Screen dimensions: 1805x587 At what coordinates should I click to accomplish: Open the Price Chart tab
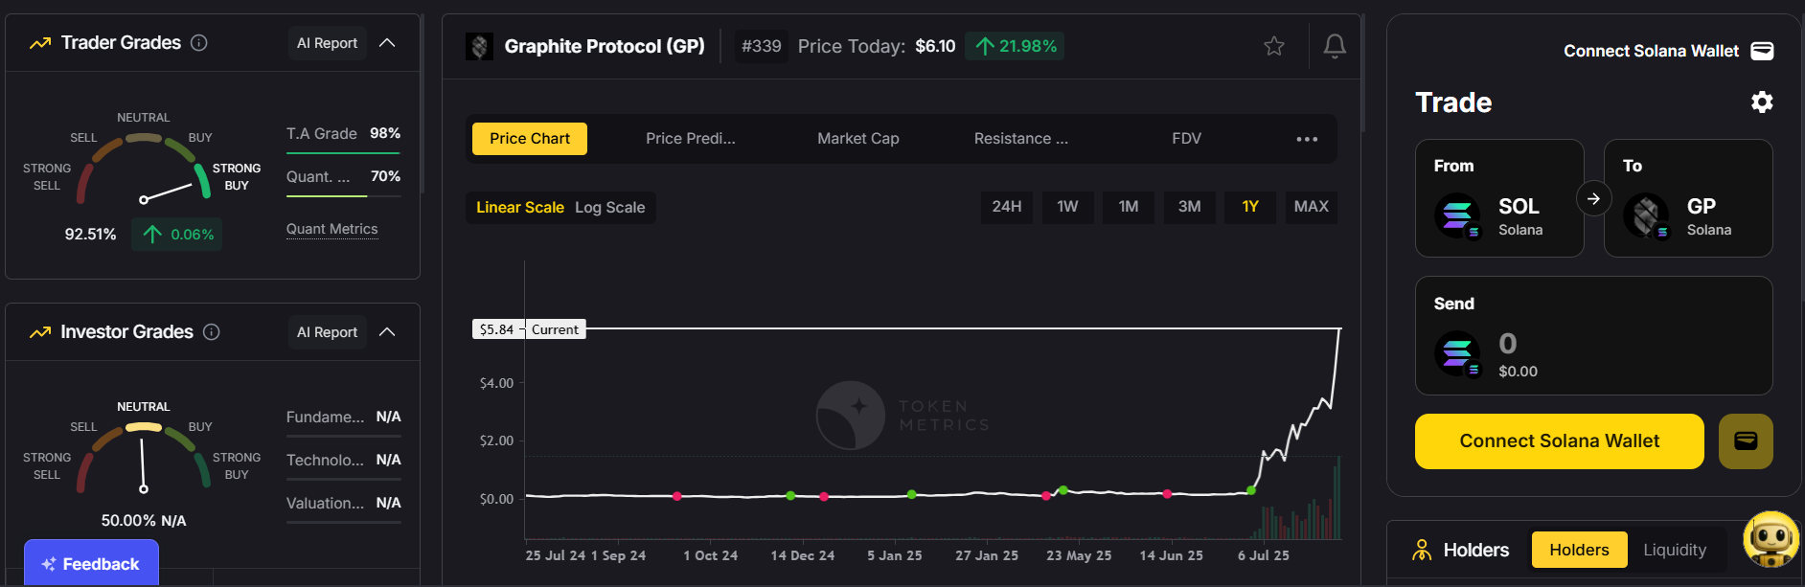[530, 139]
